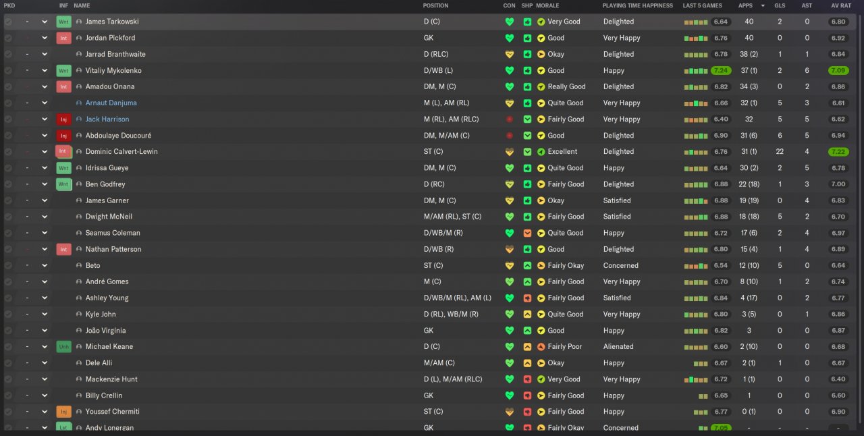The width and height of the screenshot is (864, 436).
Task: Click the morale icon for Dele Alli
Action: (x=541, y=363)
